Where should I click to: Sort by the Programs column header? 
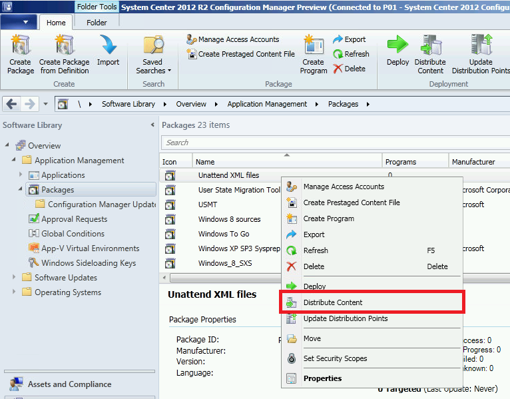pyautogui.click(x=415, y=161)
